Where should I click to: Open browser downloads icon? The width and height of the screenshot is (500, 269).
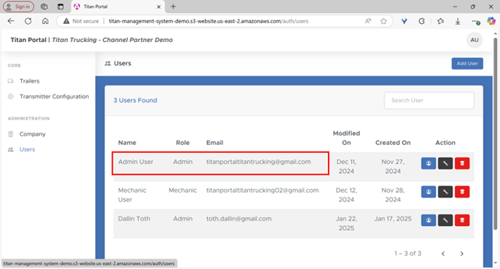tap(458, 21)
